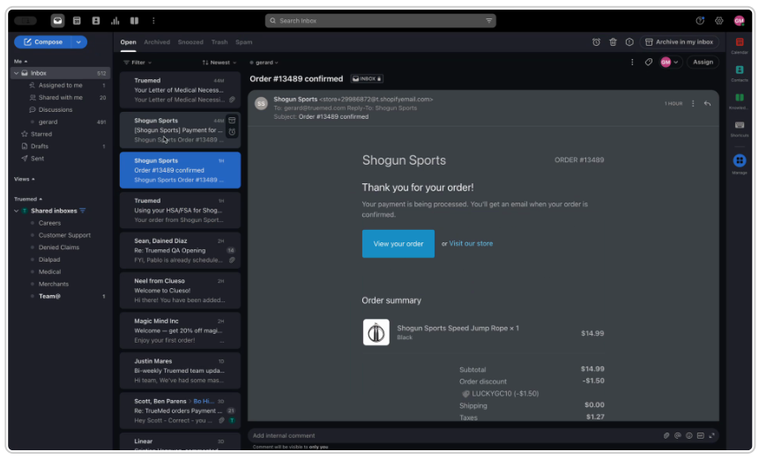Reply to the Shogun Sports message with arrow
The image size is (759, 459).
[707, 103]
